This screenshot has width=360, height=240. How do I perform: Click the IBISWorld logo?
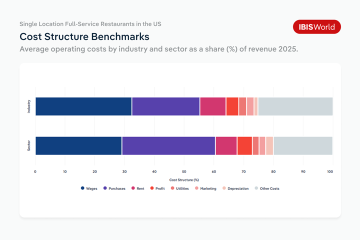point(316,27)
